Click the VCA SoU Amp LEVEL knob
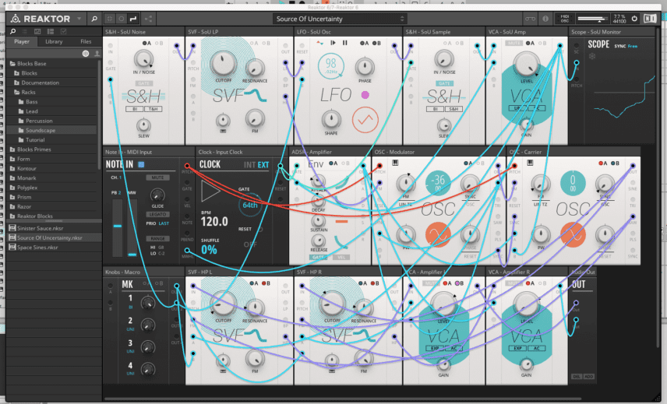The height and width of the screenshot is (404, 667). [526, 65]
